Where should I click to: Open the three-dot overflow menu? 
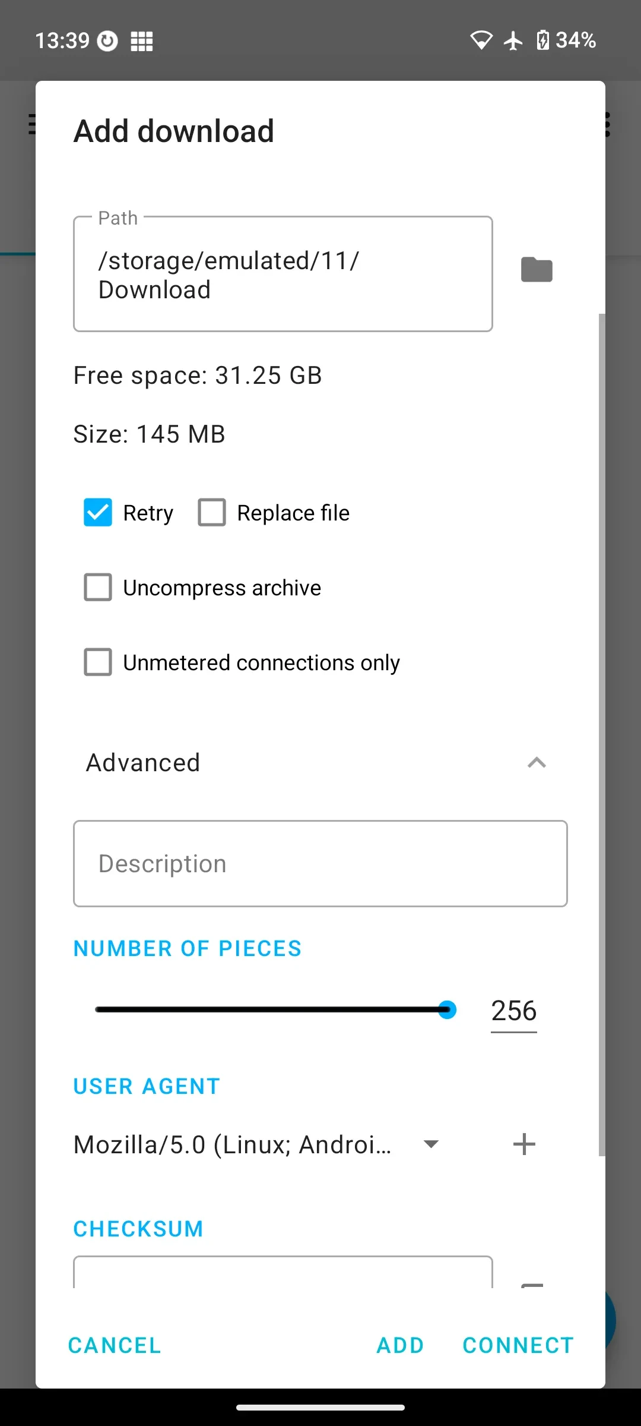tap(607, 125)
